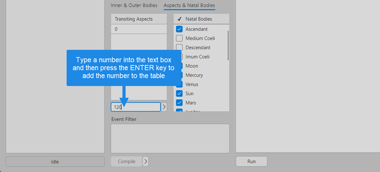Click the Compile button
This screenshot has width=380, height=172.
tap(127, 162)
